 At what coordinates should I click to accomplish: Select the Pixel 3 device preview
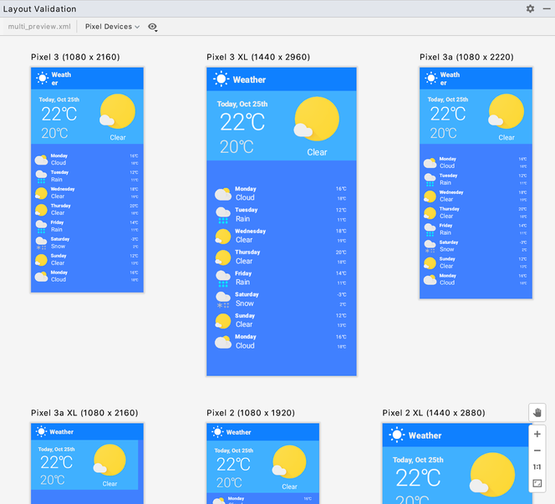point(88,180)
